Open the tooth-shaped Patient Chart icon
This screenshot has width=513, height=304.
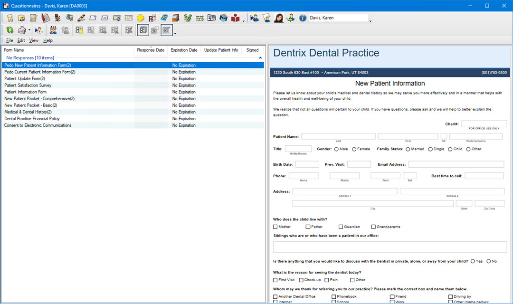pyautogui.click(x=9, y=18)
